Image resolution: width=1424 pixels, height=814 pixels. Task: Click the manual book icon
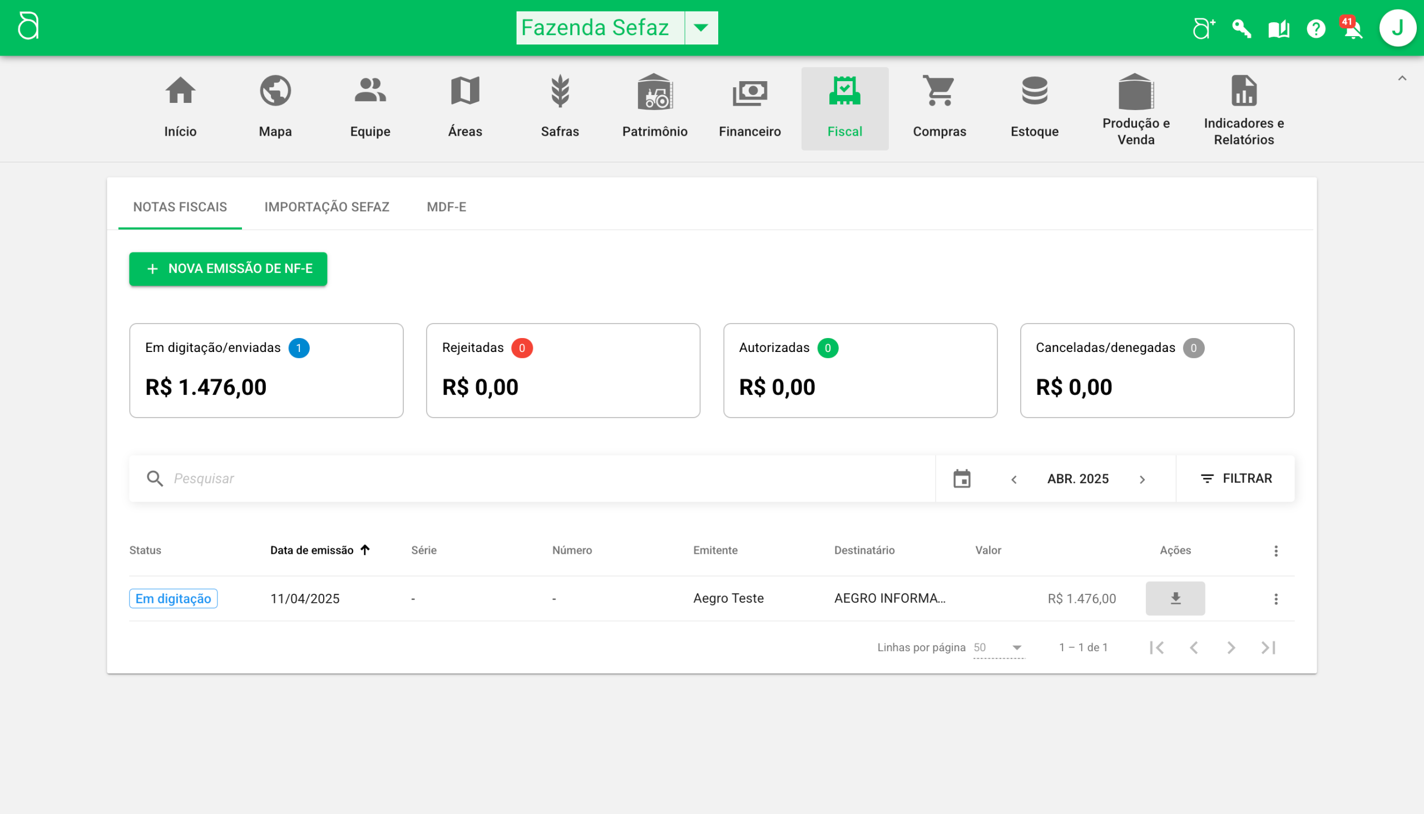(x=1279, y=28)
